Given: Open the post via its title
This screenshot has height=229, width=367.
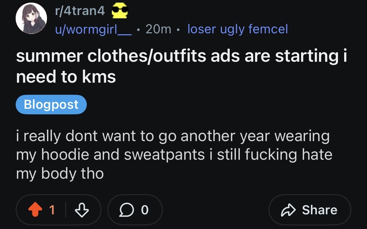Looking at the screenshot, I should [181, 66].
